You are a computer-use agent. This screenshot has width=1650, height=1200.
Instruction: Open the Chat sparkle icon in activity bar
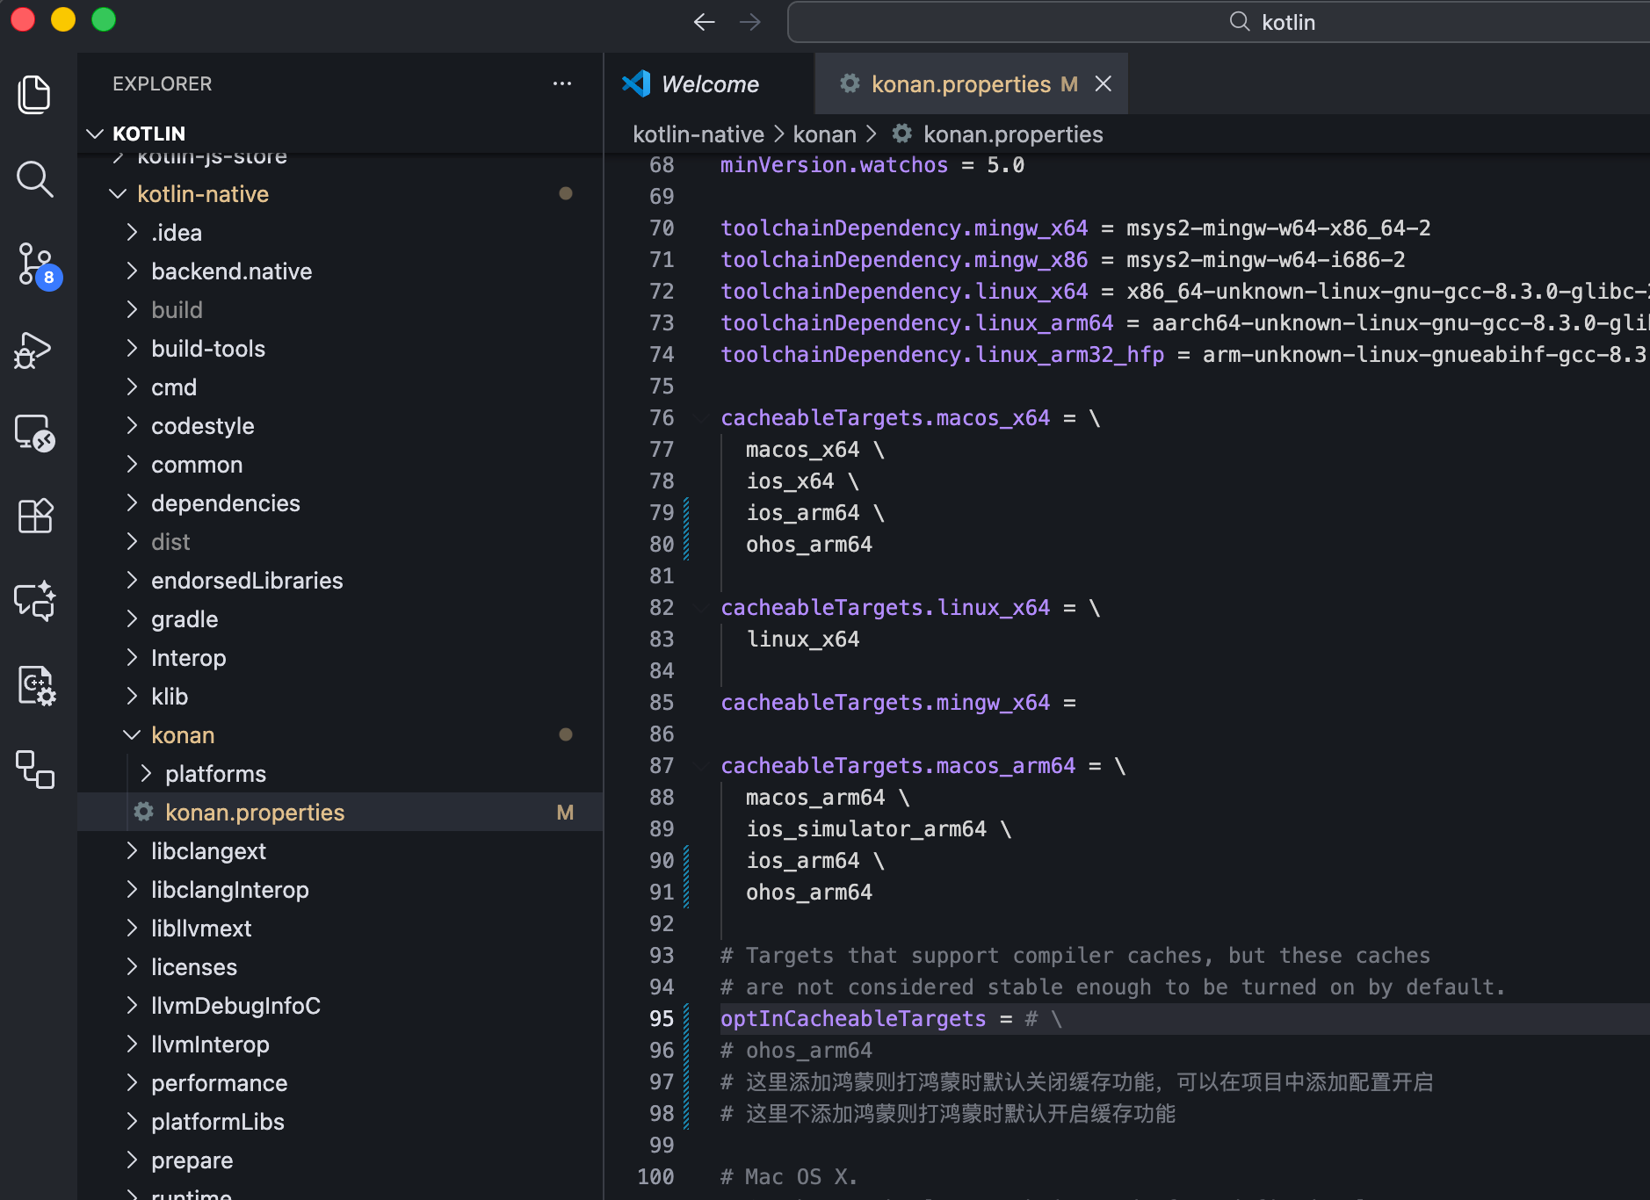tap(34, 601)
